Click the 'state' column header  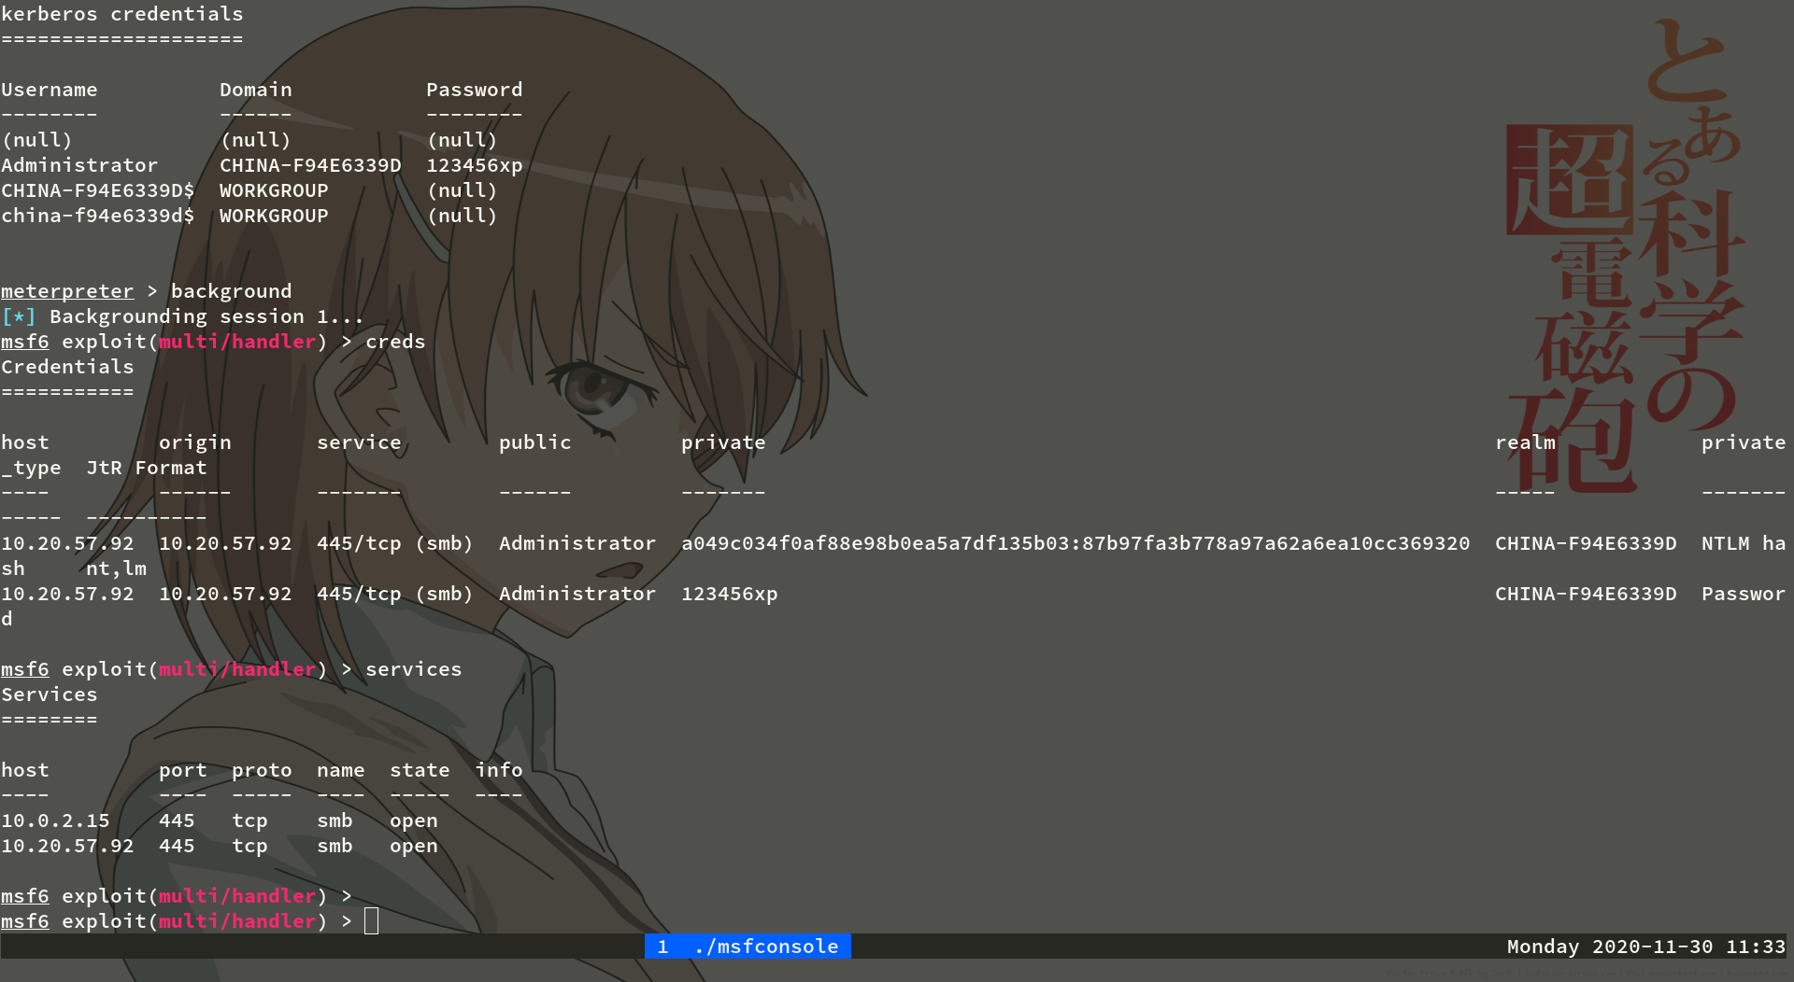[420, 770]
